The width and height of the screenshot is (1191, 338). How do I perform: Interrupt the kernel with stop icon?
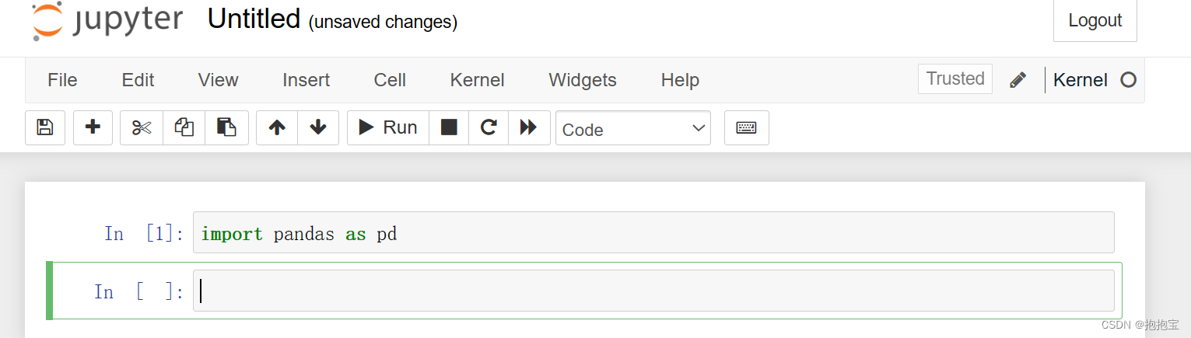[449, 127]
